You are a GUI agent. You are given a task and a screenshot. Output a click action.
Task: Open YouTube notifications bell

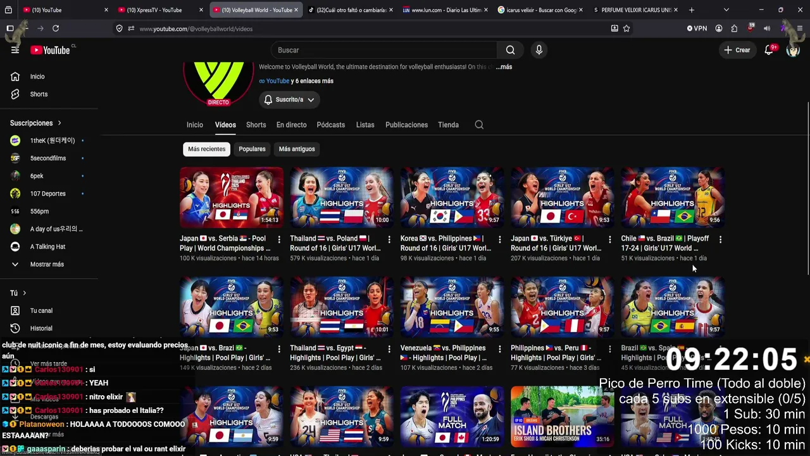(769, 50)
